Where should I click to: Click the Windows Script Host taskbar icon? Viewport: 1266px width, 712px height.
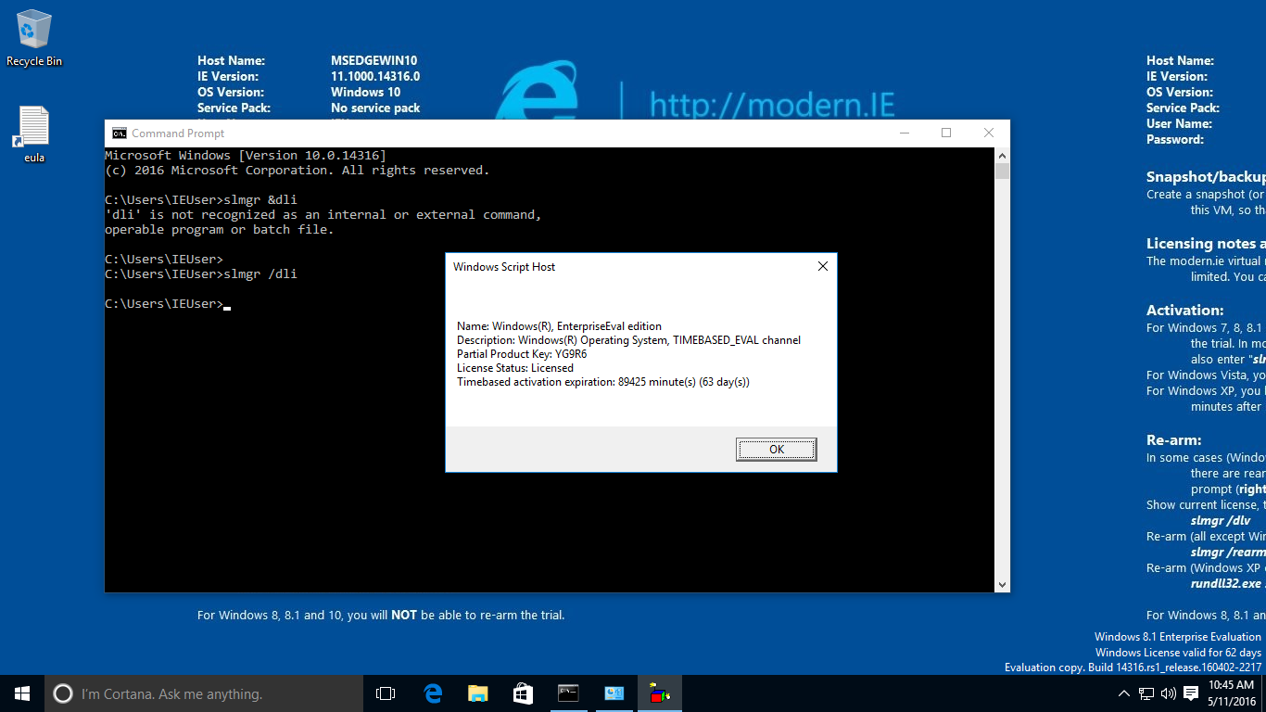[x=660, y=693]
